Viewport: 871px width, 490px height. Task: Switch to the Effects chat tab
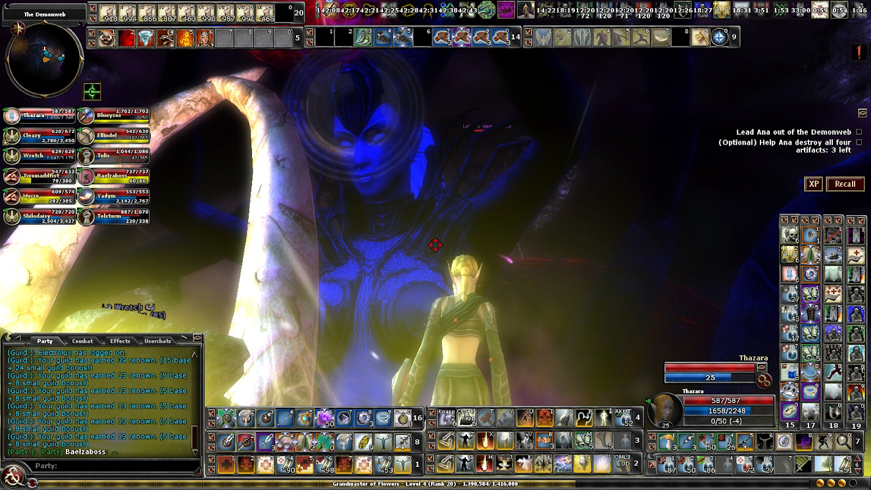pyautogui.click(x=120, y=341)
